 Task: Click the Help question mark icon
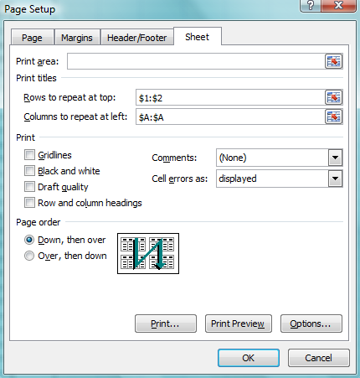tap(311, 6)
